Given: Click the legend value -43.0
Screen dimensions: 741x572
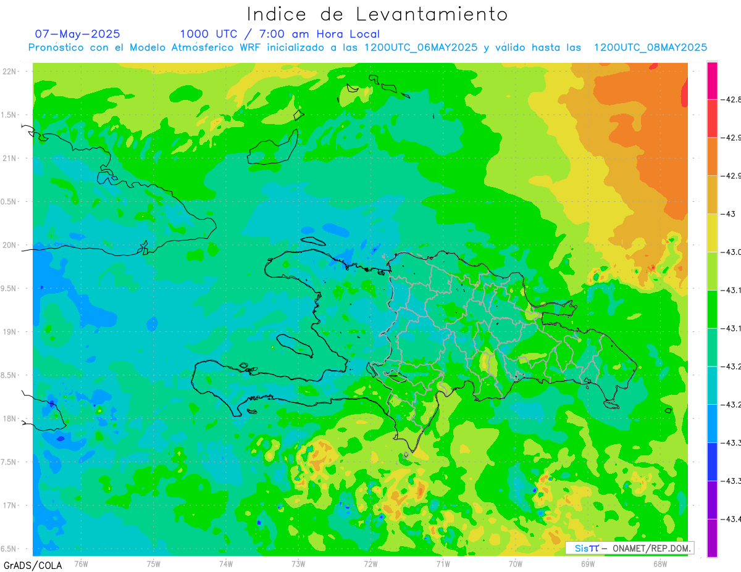Looking at the screenshot, I should pyautogui.click(x=732, y=252).
